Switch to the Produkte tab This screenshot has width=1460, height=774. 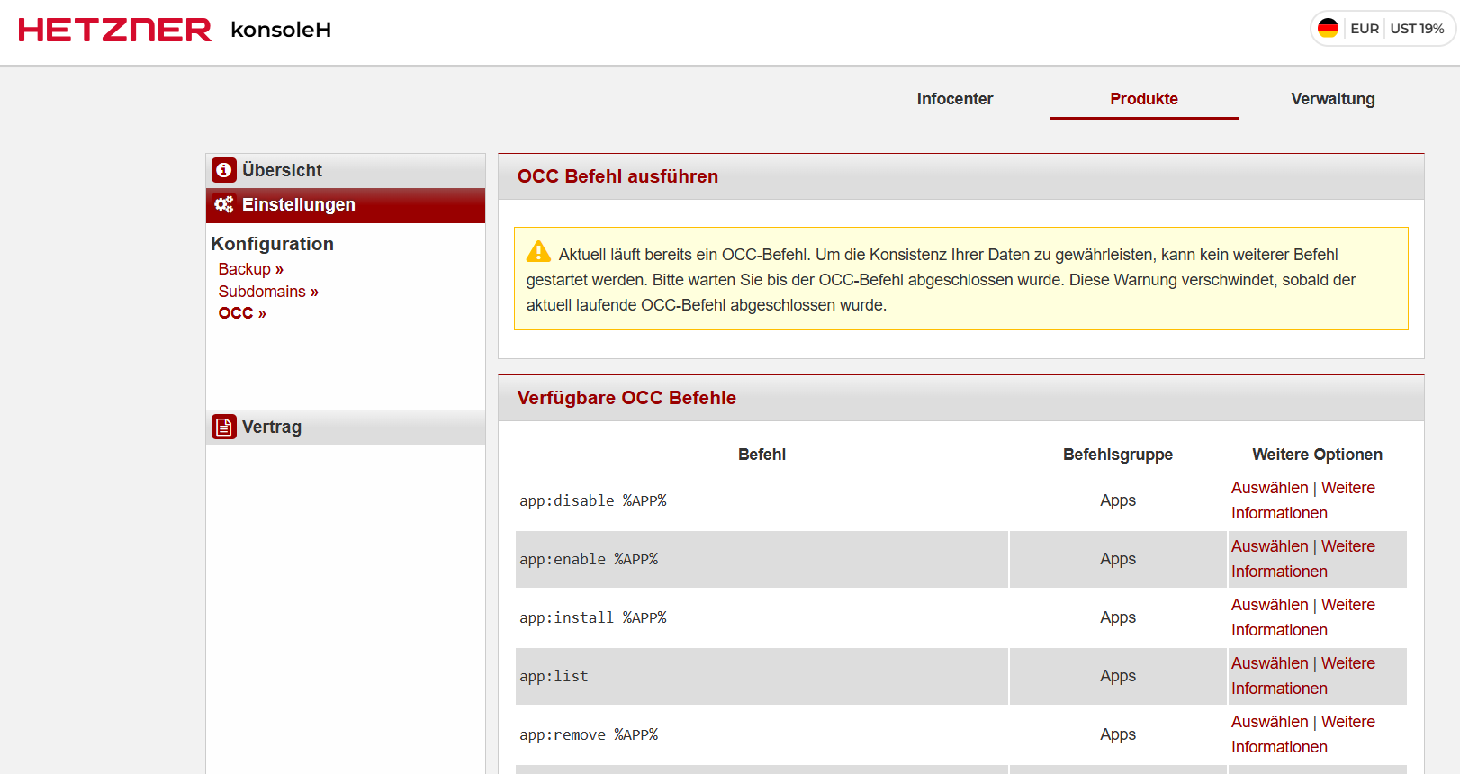pos(1143,99)
